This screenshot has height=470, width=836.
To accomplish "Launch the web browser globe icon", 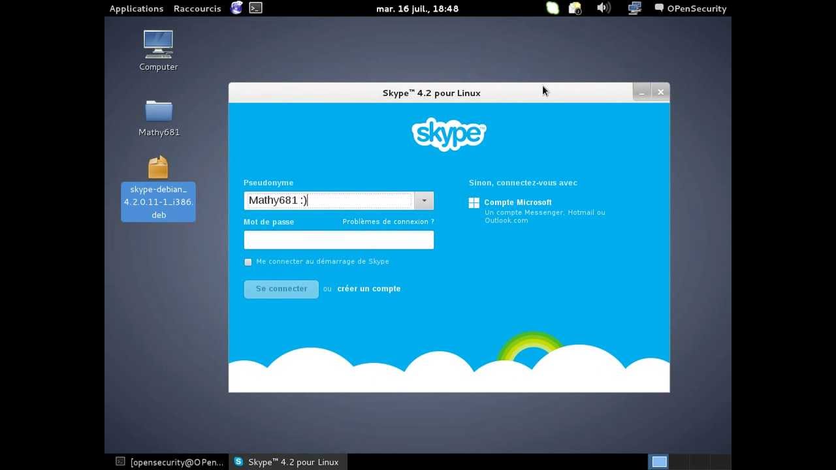I will pos(236,8).
